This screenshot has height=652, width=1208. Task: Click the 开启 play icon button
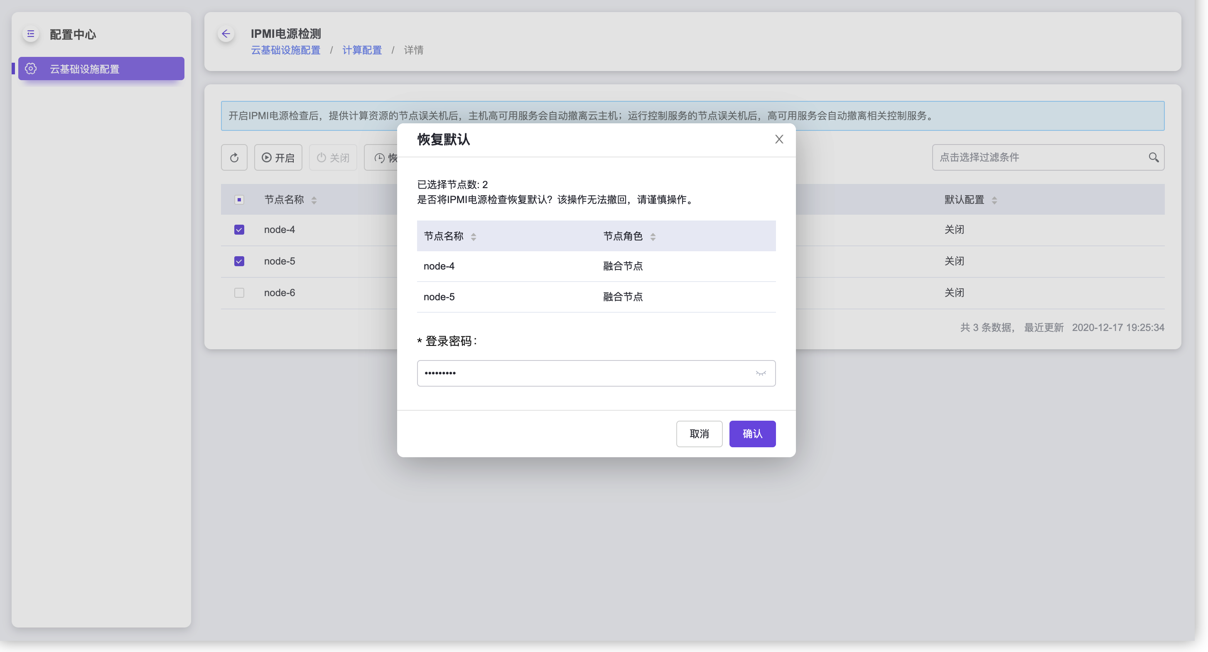(278, 157)
